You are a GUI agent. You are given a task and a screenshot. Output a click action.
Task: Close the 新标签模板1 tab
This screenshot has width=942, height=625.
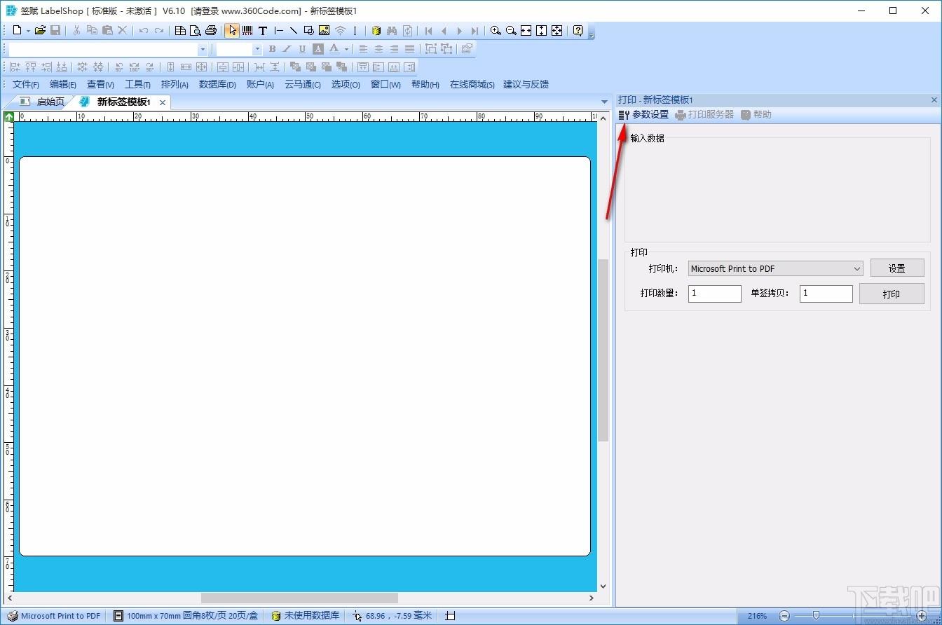[x=163, y=102]
